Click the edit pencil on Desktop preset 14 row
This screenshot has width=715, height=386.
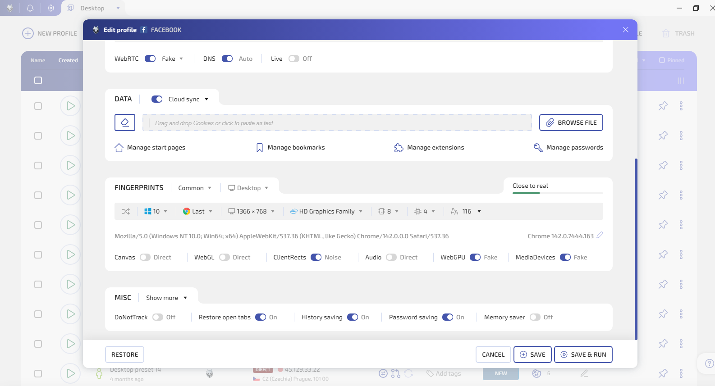click(x=584, y=373)
